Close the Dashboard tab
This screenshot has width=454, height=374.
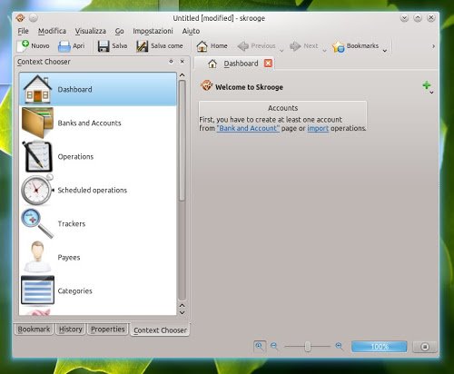click(x=268, y=64)
